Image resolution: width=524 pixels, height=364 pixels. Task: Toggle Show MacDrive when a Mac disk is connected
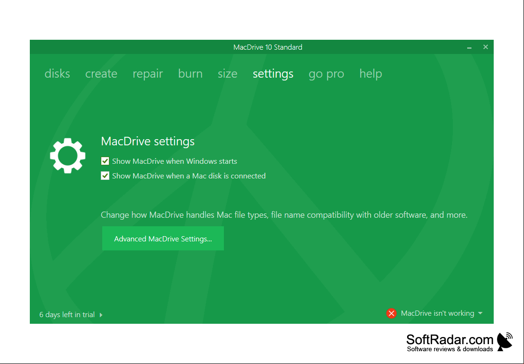(x=105, y=176)
